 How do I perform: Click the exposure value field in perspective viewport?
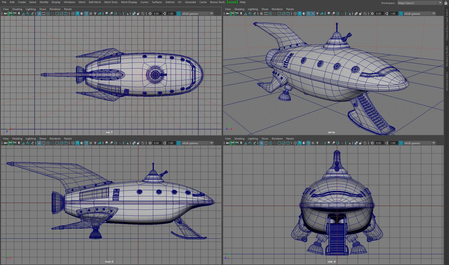378,13
